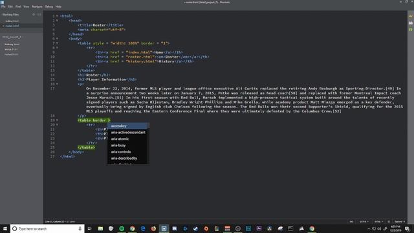Click the cursor position info in status bar
This screenshot has height=233, width=414.
(x=60, y=221)
